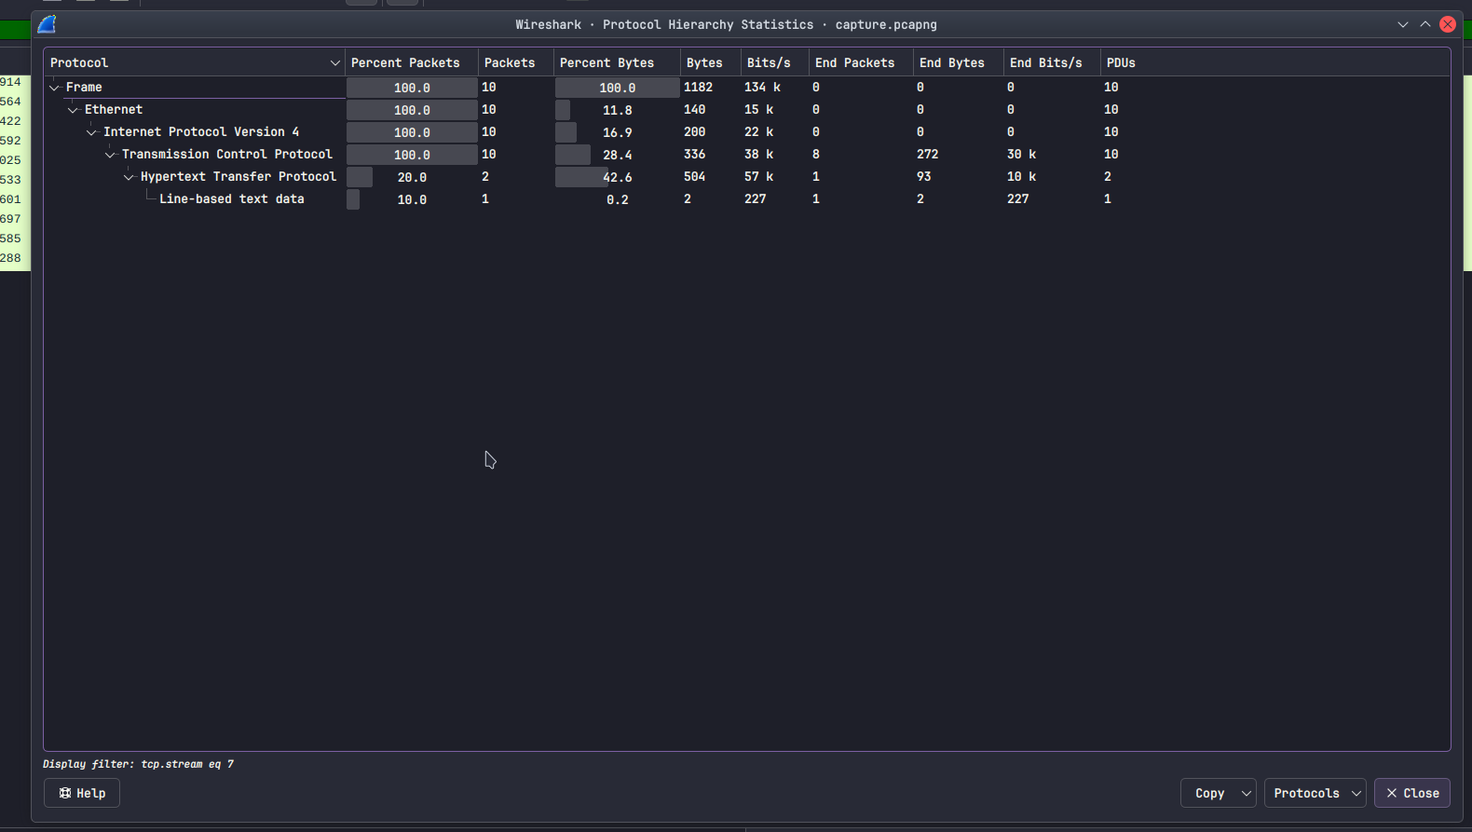Sort by the Bits/s column header

click(x=774, y=62)
